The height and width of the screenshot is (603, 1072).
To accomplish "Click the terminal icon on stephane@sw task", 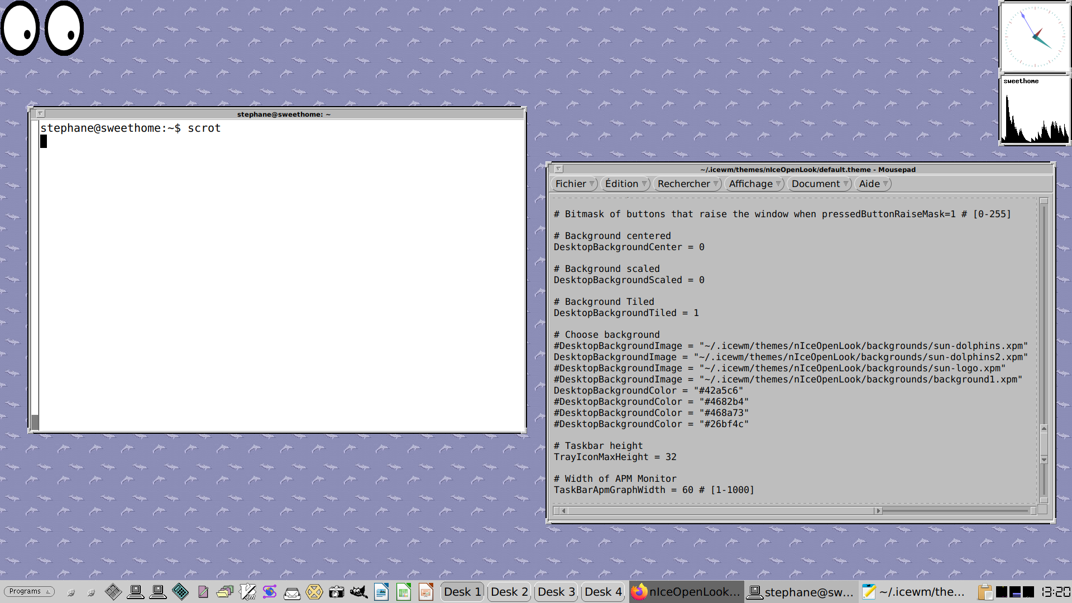I will (754, 592).
